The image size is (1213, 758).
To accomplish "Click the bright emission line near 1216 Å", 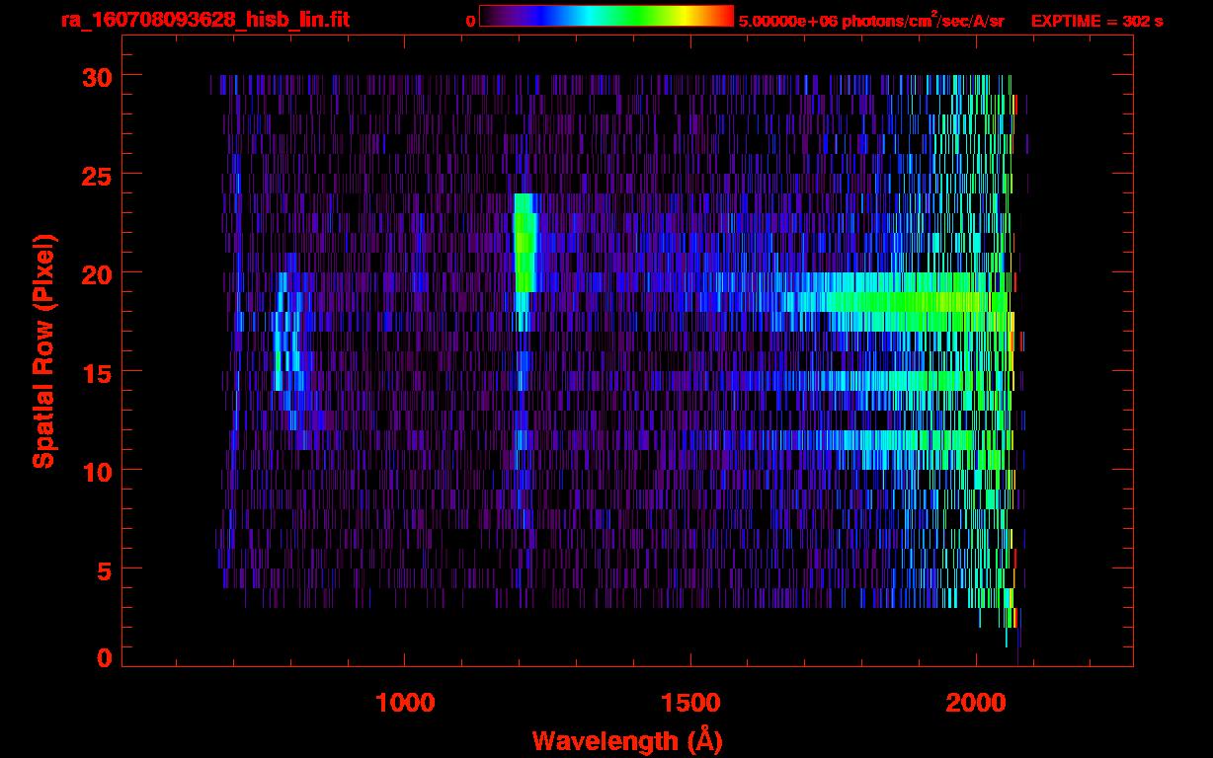I will [x=524, y=242].
